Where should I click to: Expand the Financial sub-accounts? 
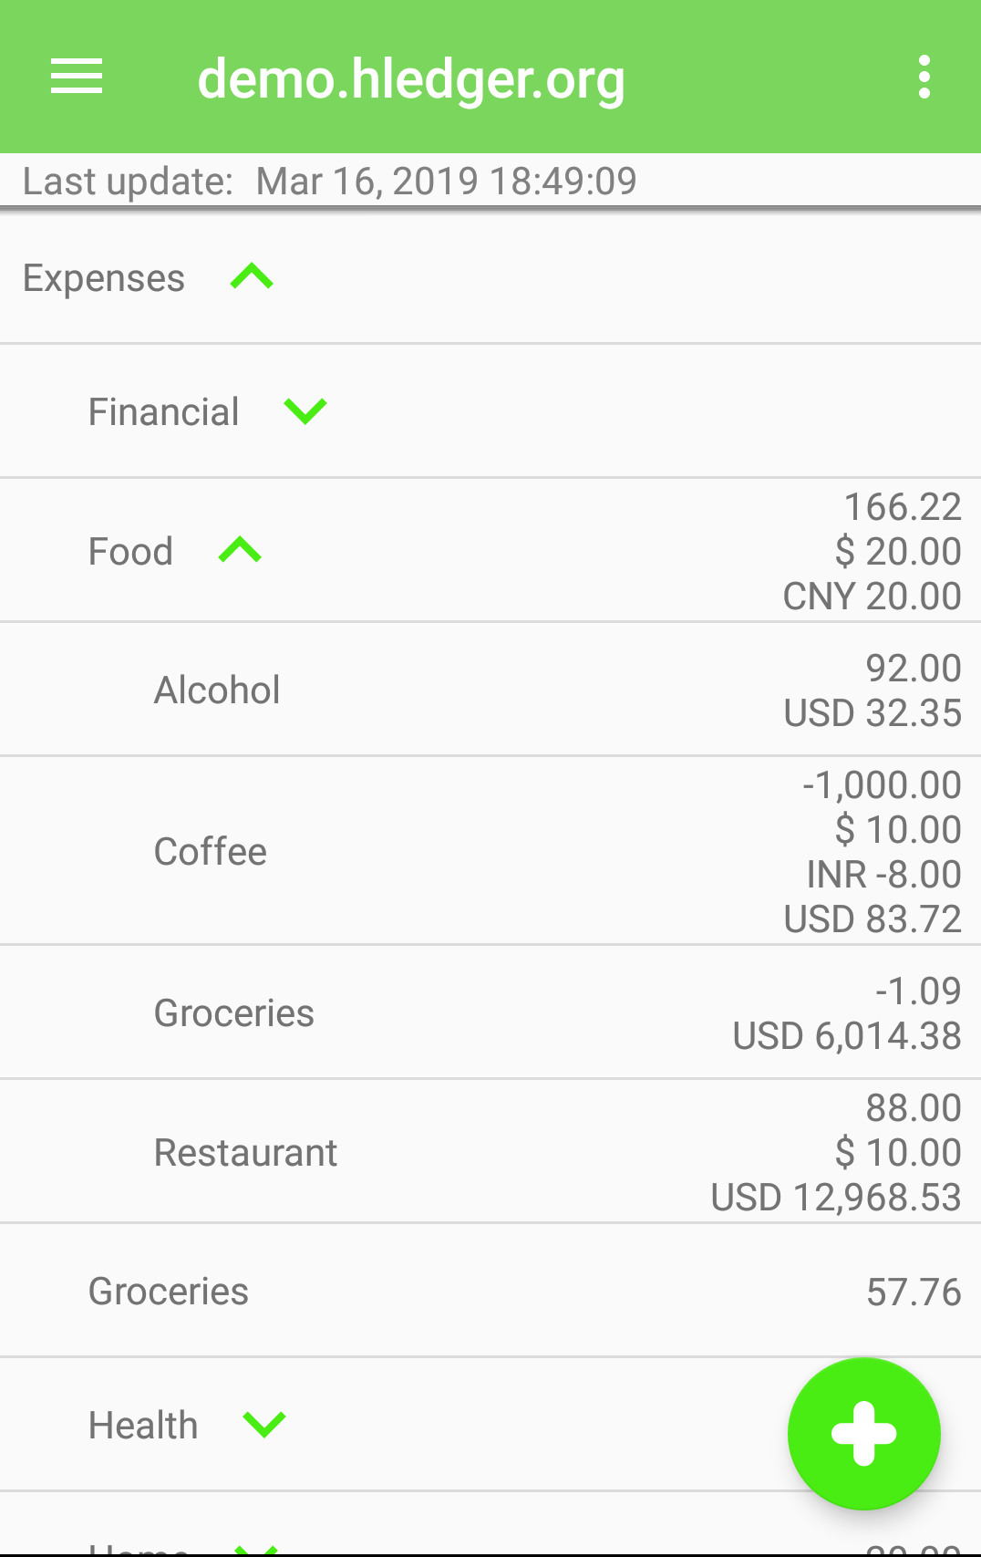[x=305, y=411]
